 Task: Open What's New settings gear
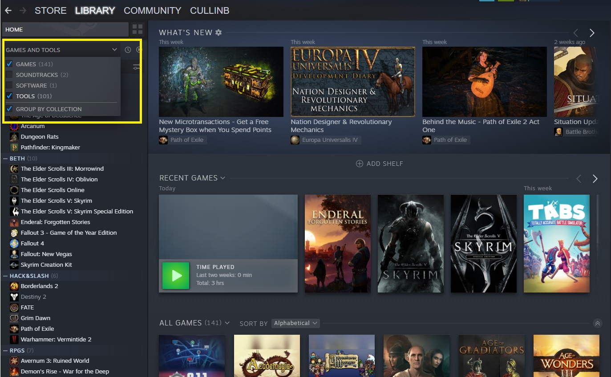click(218, 32)
